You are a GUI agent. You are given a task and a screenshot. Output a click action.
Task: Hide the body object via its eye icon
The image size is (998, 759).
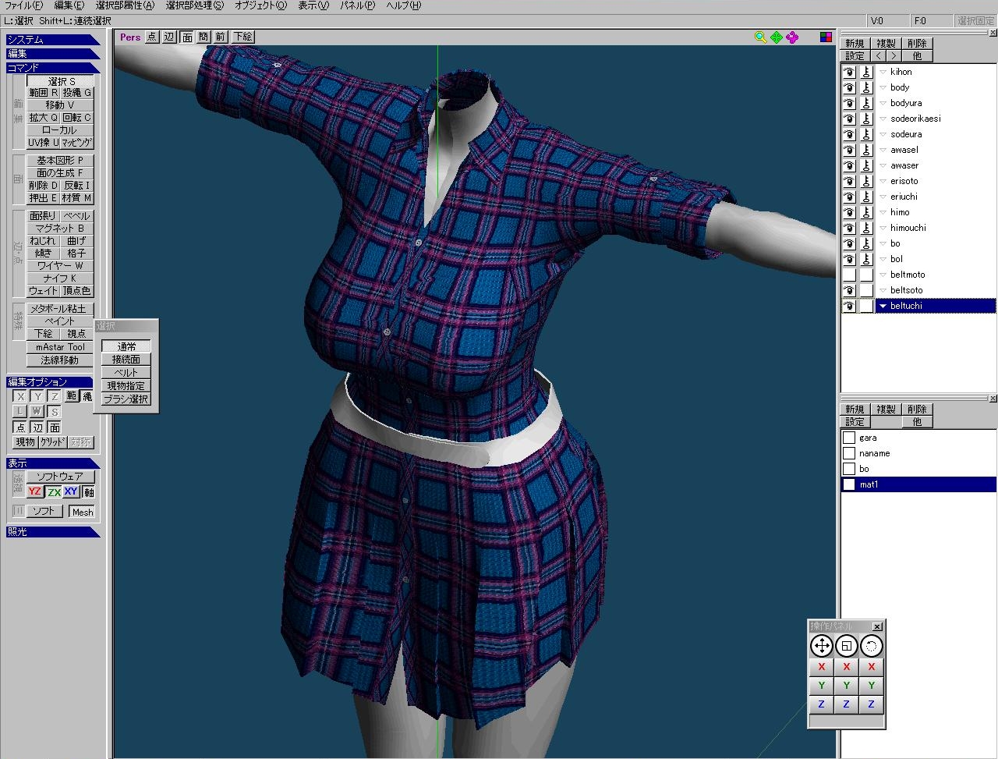[849, 87]
